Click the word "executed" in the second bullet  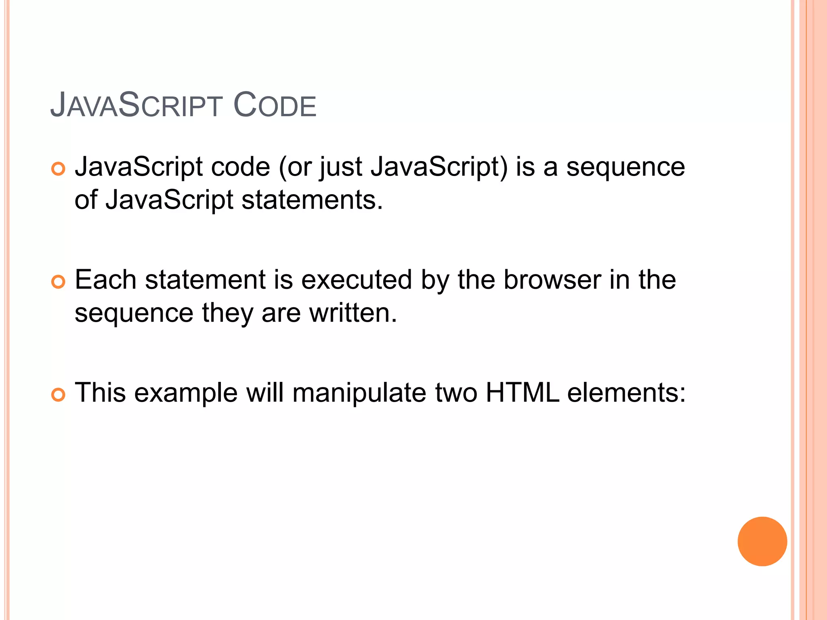point(356,280)
